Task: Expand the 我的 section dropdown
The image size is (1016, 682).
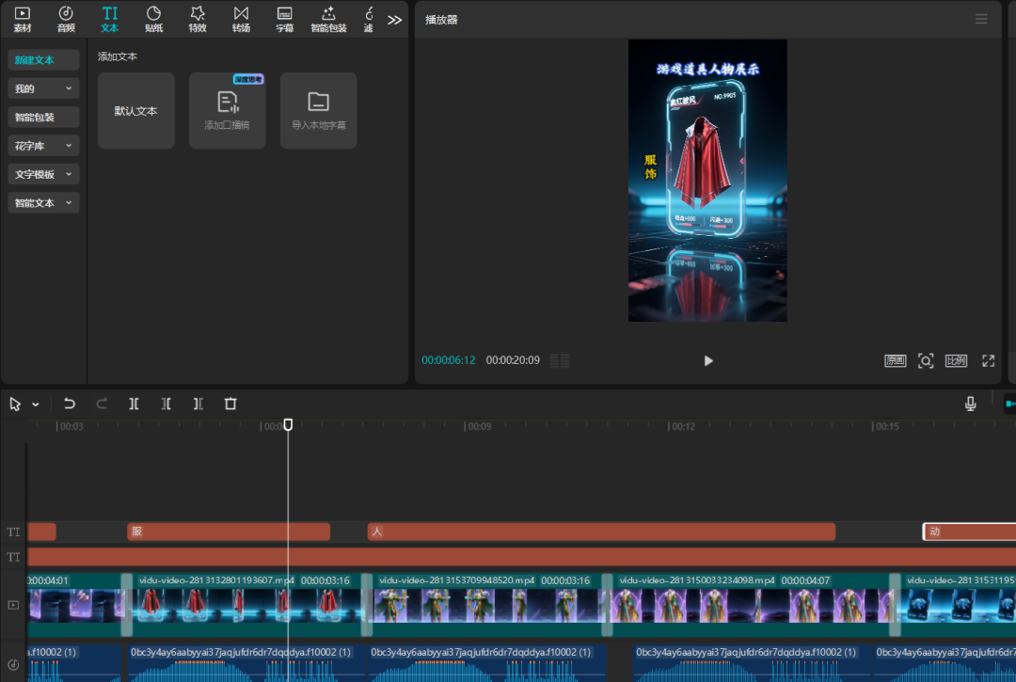Action: (x=43, y=87)
